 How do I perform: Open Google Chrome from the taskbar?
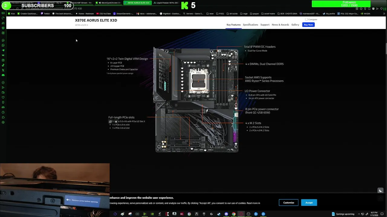[x=234, y=214]
